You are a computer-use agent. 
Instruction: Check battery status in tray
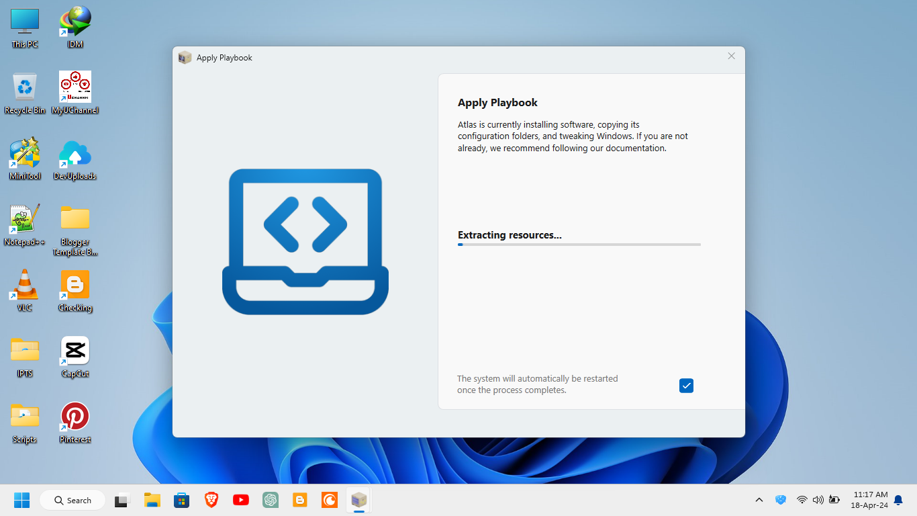(834, 500)
